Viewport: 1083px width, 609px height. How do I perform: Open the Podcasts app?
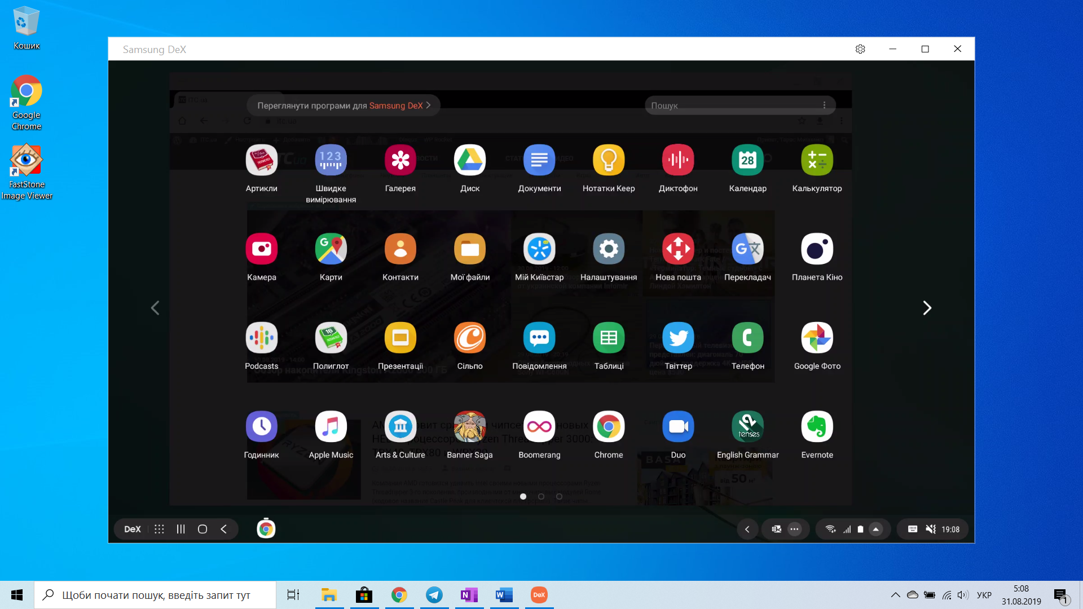261,338
